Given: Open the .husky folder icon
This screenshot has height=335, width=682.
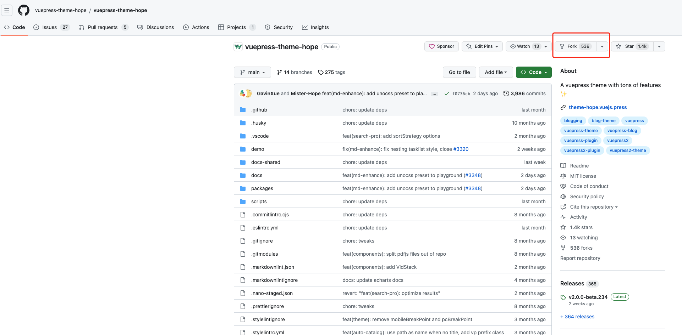Looking at the screenshot, I should pos(243,123).
